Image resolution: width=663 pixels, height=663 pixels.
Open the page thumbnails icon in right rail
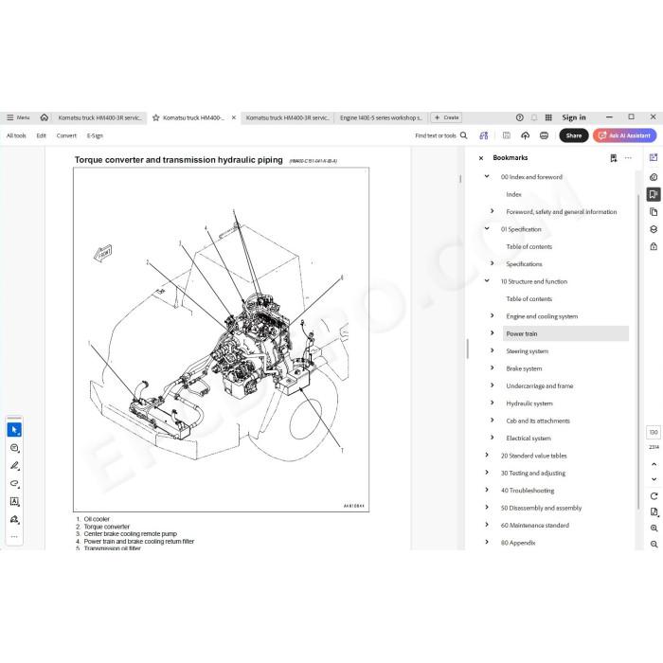tap(654, 212)
